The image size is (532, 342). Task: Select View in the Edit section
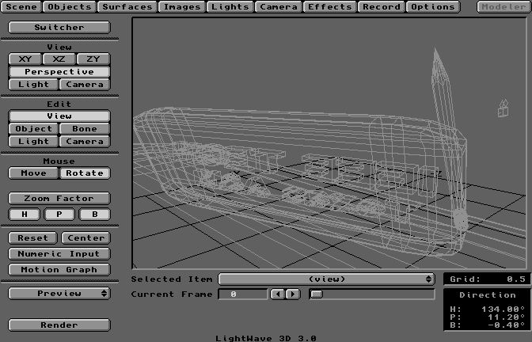(x=59, y=116)
